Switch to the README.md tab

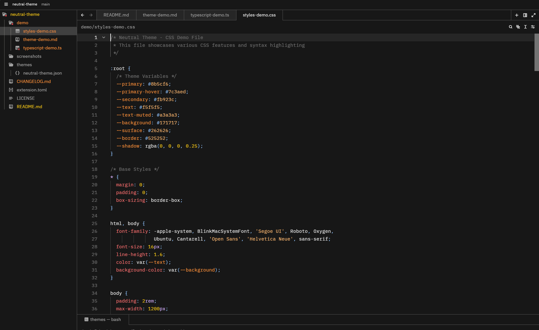click(116, 15)
